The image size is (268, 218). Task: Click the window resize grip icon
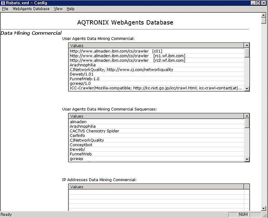click(x=265, y=215)
